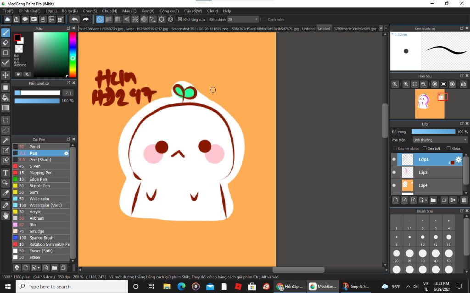Screen dimensions: 470x293
Task: Open the Bộ lọc(R) menu
Action: click(70, 11)
